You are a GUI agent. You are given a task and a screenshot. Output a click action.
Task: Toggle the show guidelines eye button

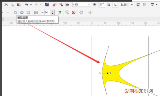coord(115,5)
